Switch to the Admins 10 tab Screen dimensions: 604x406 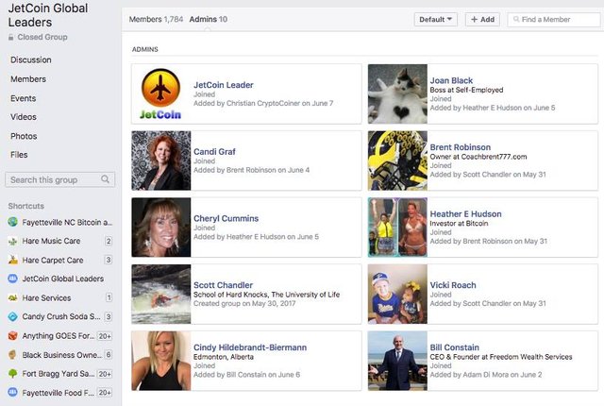point(209,19)
